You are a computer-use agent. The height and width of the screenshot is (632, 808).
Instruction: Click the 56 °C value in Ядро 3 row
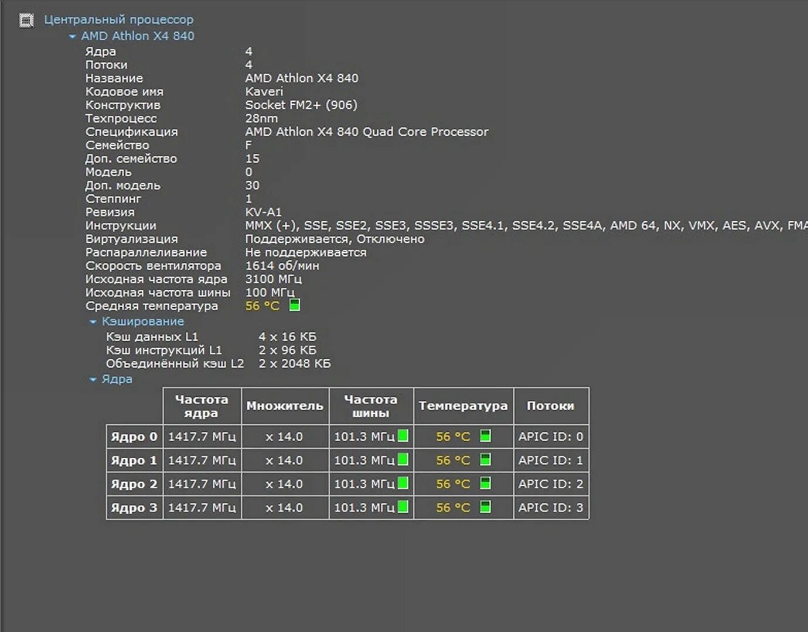click(x=453, y=508)
